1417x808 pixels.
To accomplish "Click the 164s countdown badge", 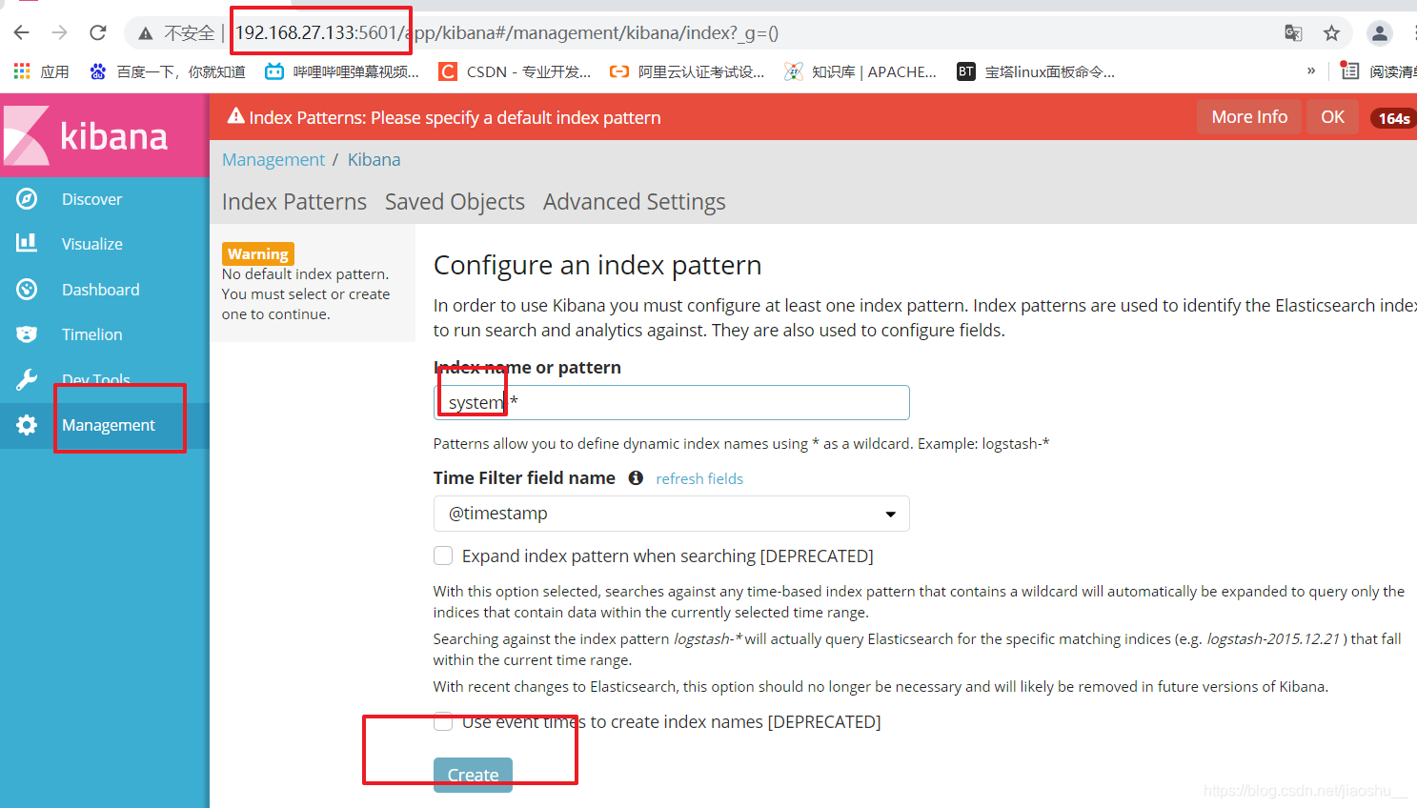I will coord(1393,118).
